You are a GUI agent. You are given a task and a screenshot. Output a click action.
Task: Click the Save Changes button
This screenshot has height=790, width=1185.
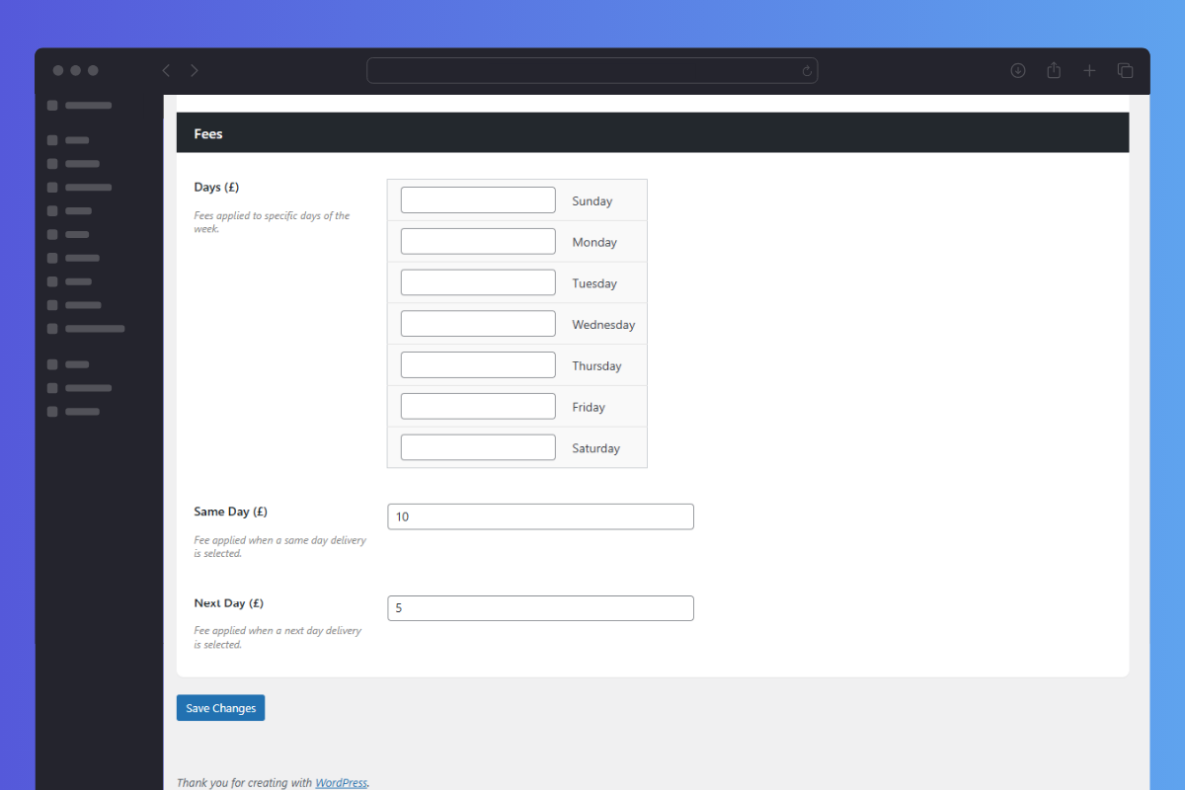[x=220, y=707]
